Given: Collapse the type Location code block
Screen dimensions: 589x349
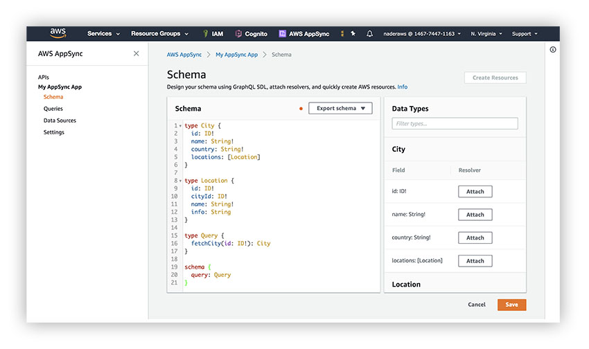Looking at the screenshot, I should pos(180,181).
